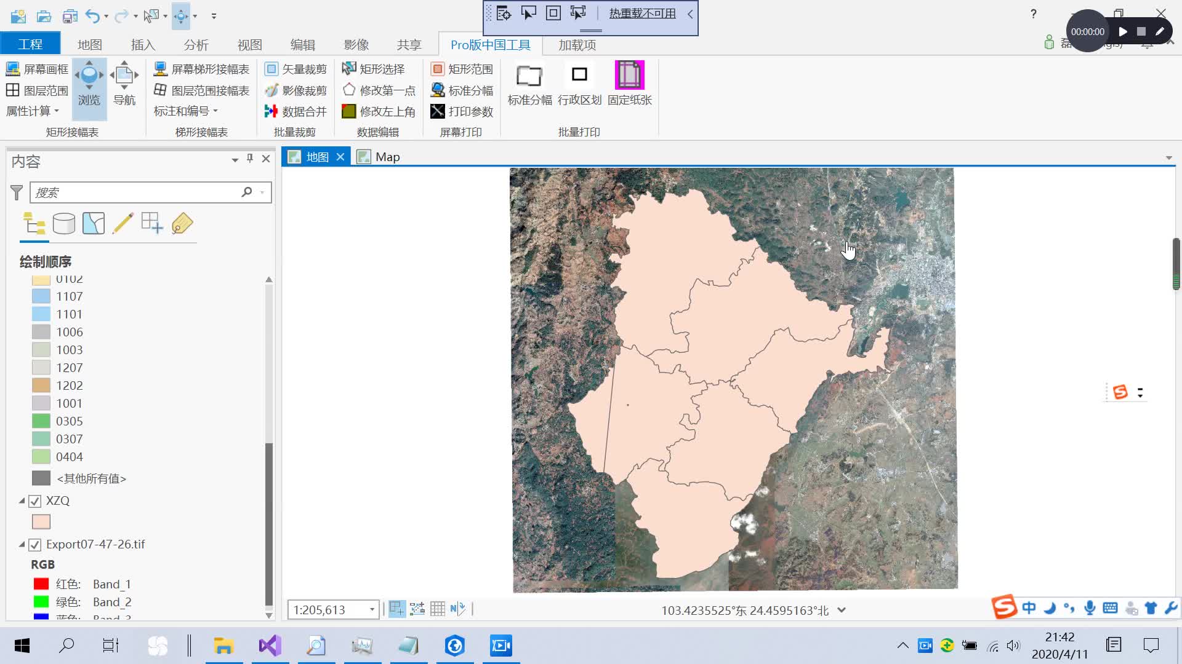Click the 行政区划 batch print icon

coord(579,84)
